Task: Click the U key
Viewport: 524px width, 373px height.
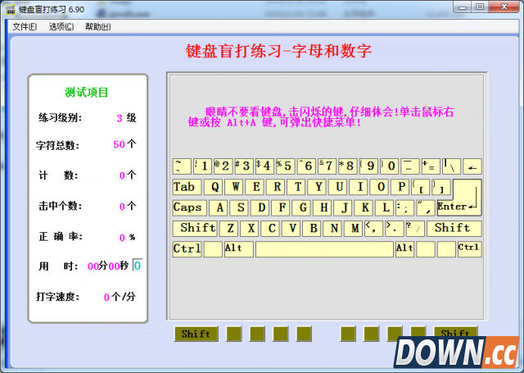Action: (x=337, y=187)
